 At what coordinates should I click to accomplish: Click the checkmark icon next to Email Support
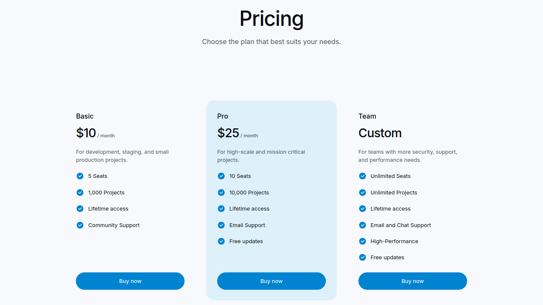tap(221, 225)
